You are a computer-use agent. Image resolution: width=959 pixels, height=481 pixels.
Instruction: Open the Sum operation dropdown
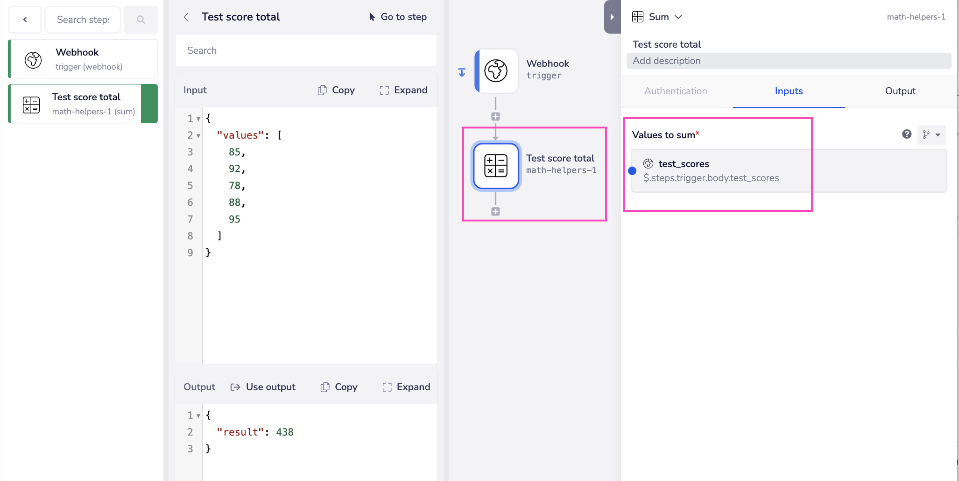pyautogui.click(x=665, y=17)
